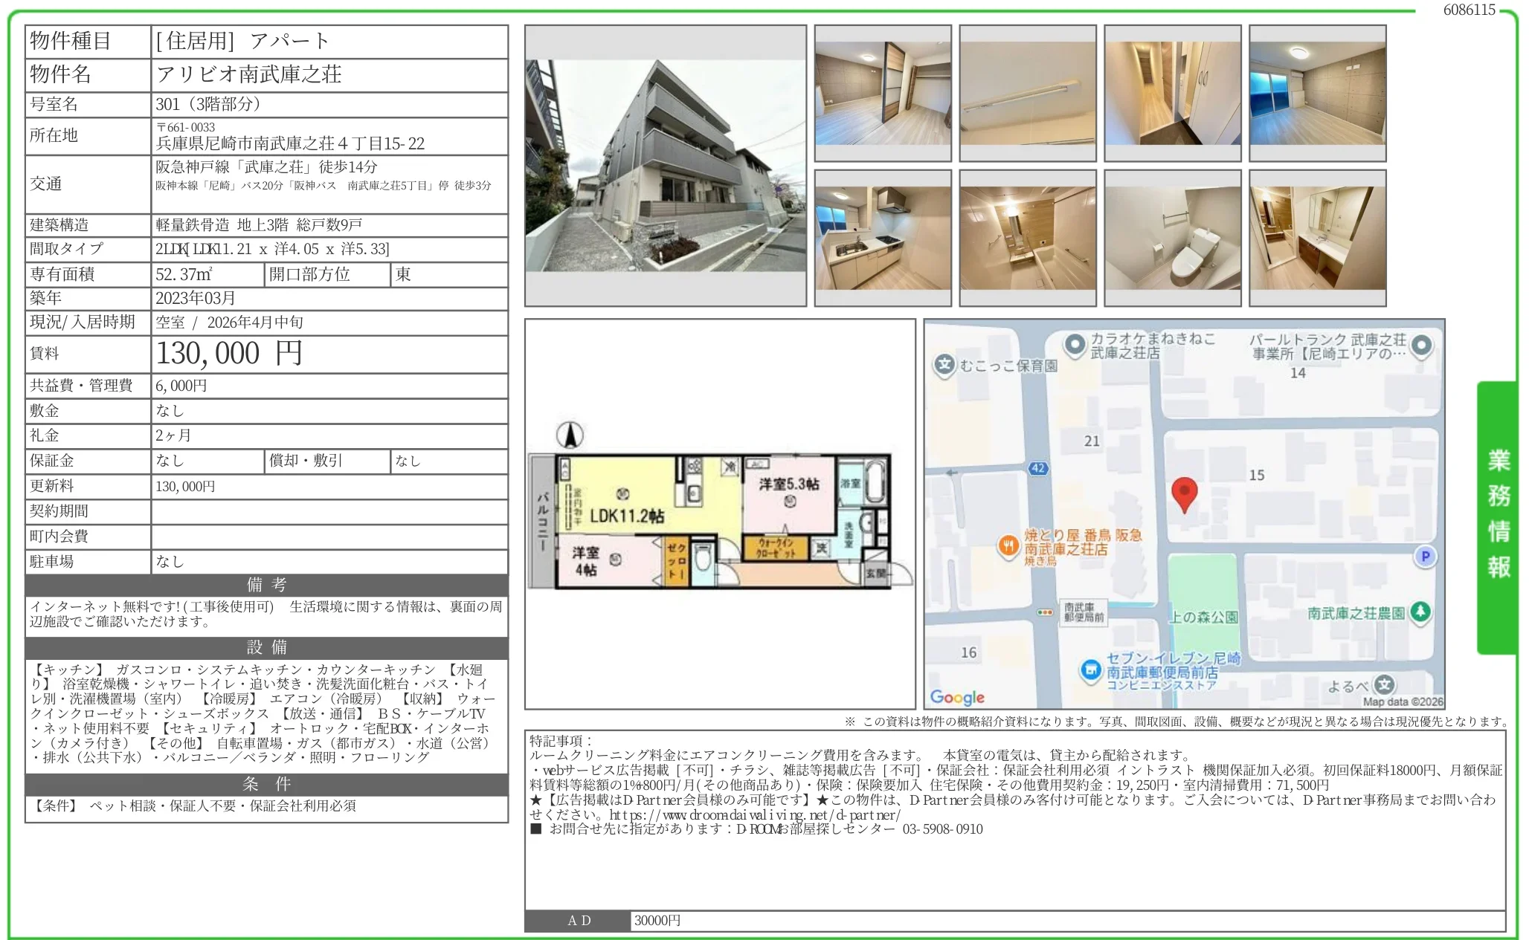Viewport: 1529px width, 940px height.
Task: Click the north compass arrow on floor plan
Action: [570, 435]
